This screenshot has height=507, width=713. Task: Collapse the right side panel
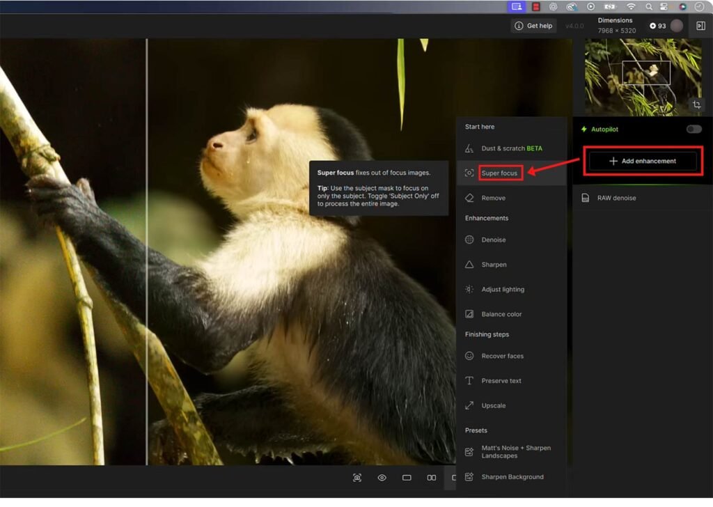click(x=700, y=26)
